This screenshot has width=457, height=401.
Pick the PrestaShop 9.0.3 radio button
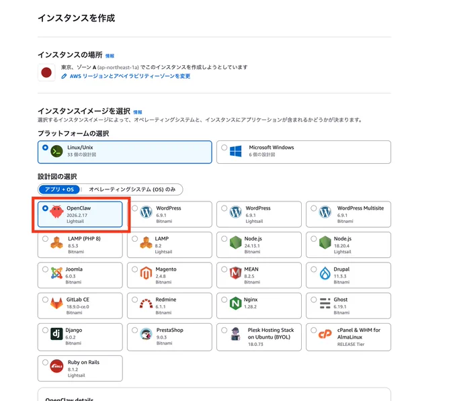pyautogui.click(x=134, y=330)
